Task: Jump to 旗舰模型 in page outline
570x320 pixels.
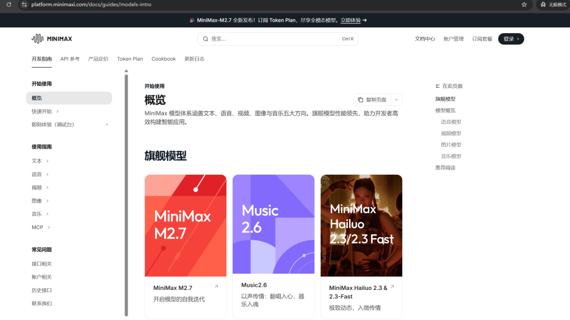Action: pyautogui.click(x=445, y=99)
